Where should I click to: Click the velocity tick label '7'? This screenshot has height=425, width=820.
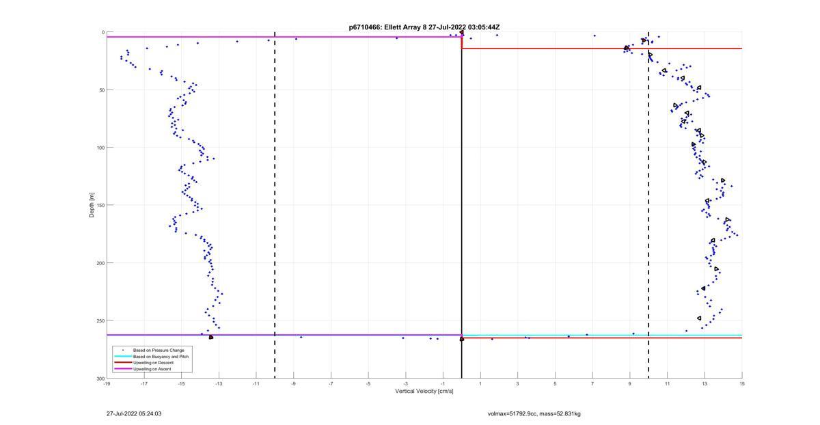pyautogui.click(x=592, y=384)
